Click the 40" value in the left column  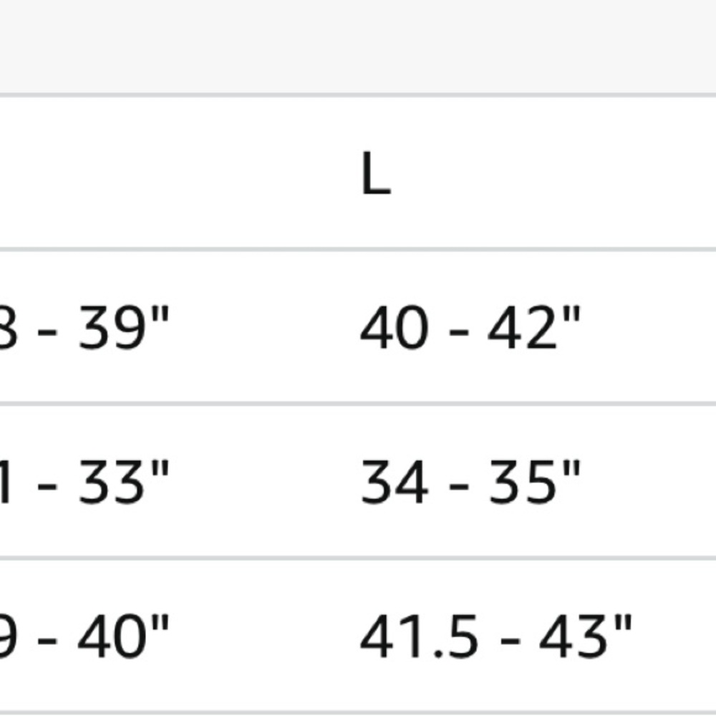(124, 636)
